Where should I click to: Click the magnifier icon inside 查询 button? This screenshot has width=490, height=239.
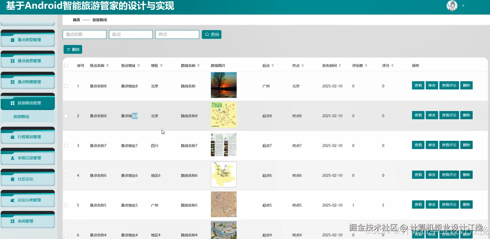point(207,34)
